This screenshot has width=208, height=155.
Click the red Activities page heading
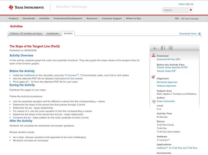pos(16,26)
